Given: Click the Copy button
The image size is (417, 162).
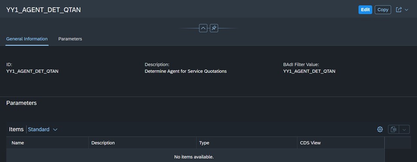Looking at the screenshot, I should point(383,10).
